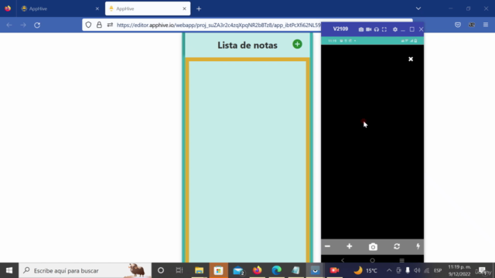The height and width of the screenshot is (278, 495).
Task: Close the active AppHive tab
Action: click(184, 8)
